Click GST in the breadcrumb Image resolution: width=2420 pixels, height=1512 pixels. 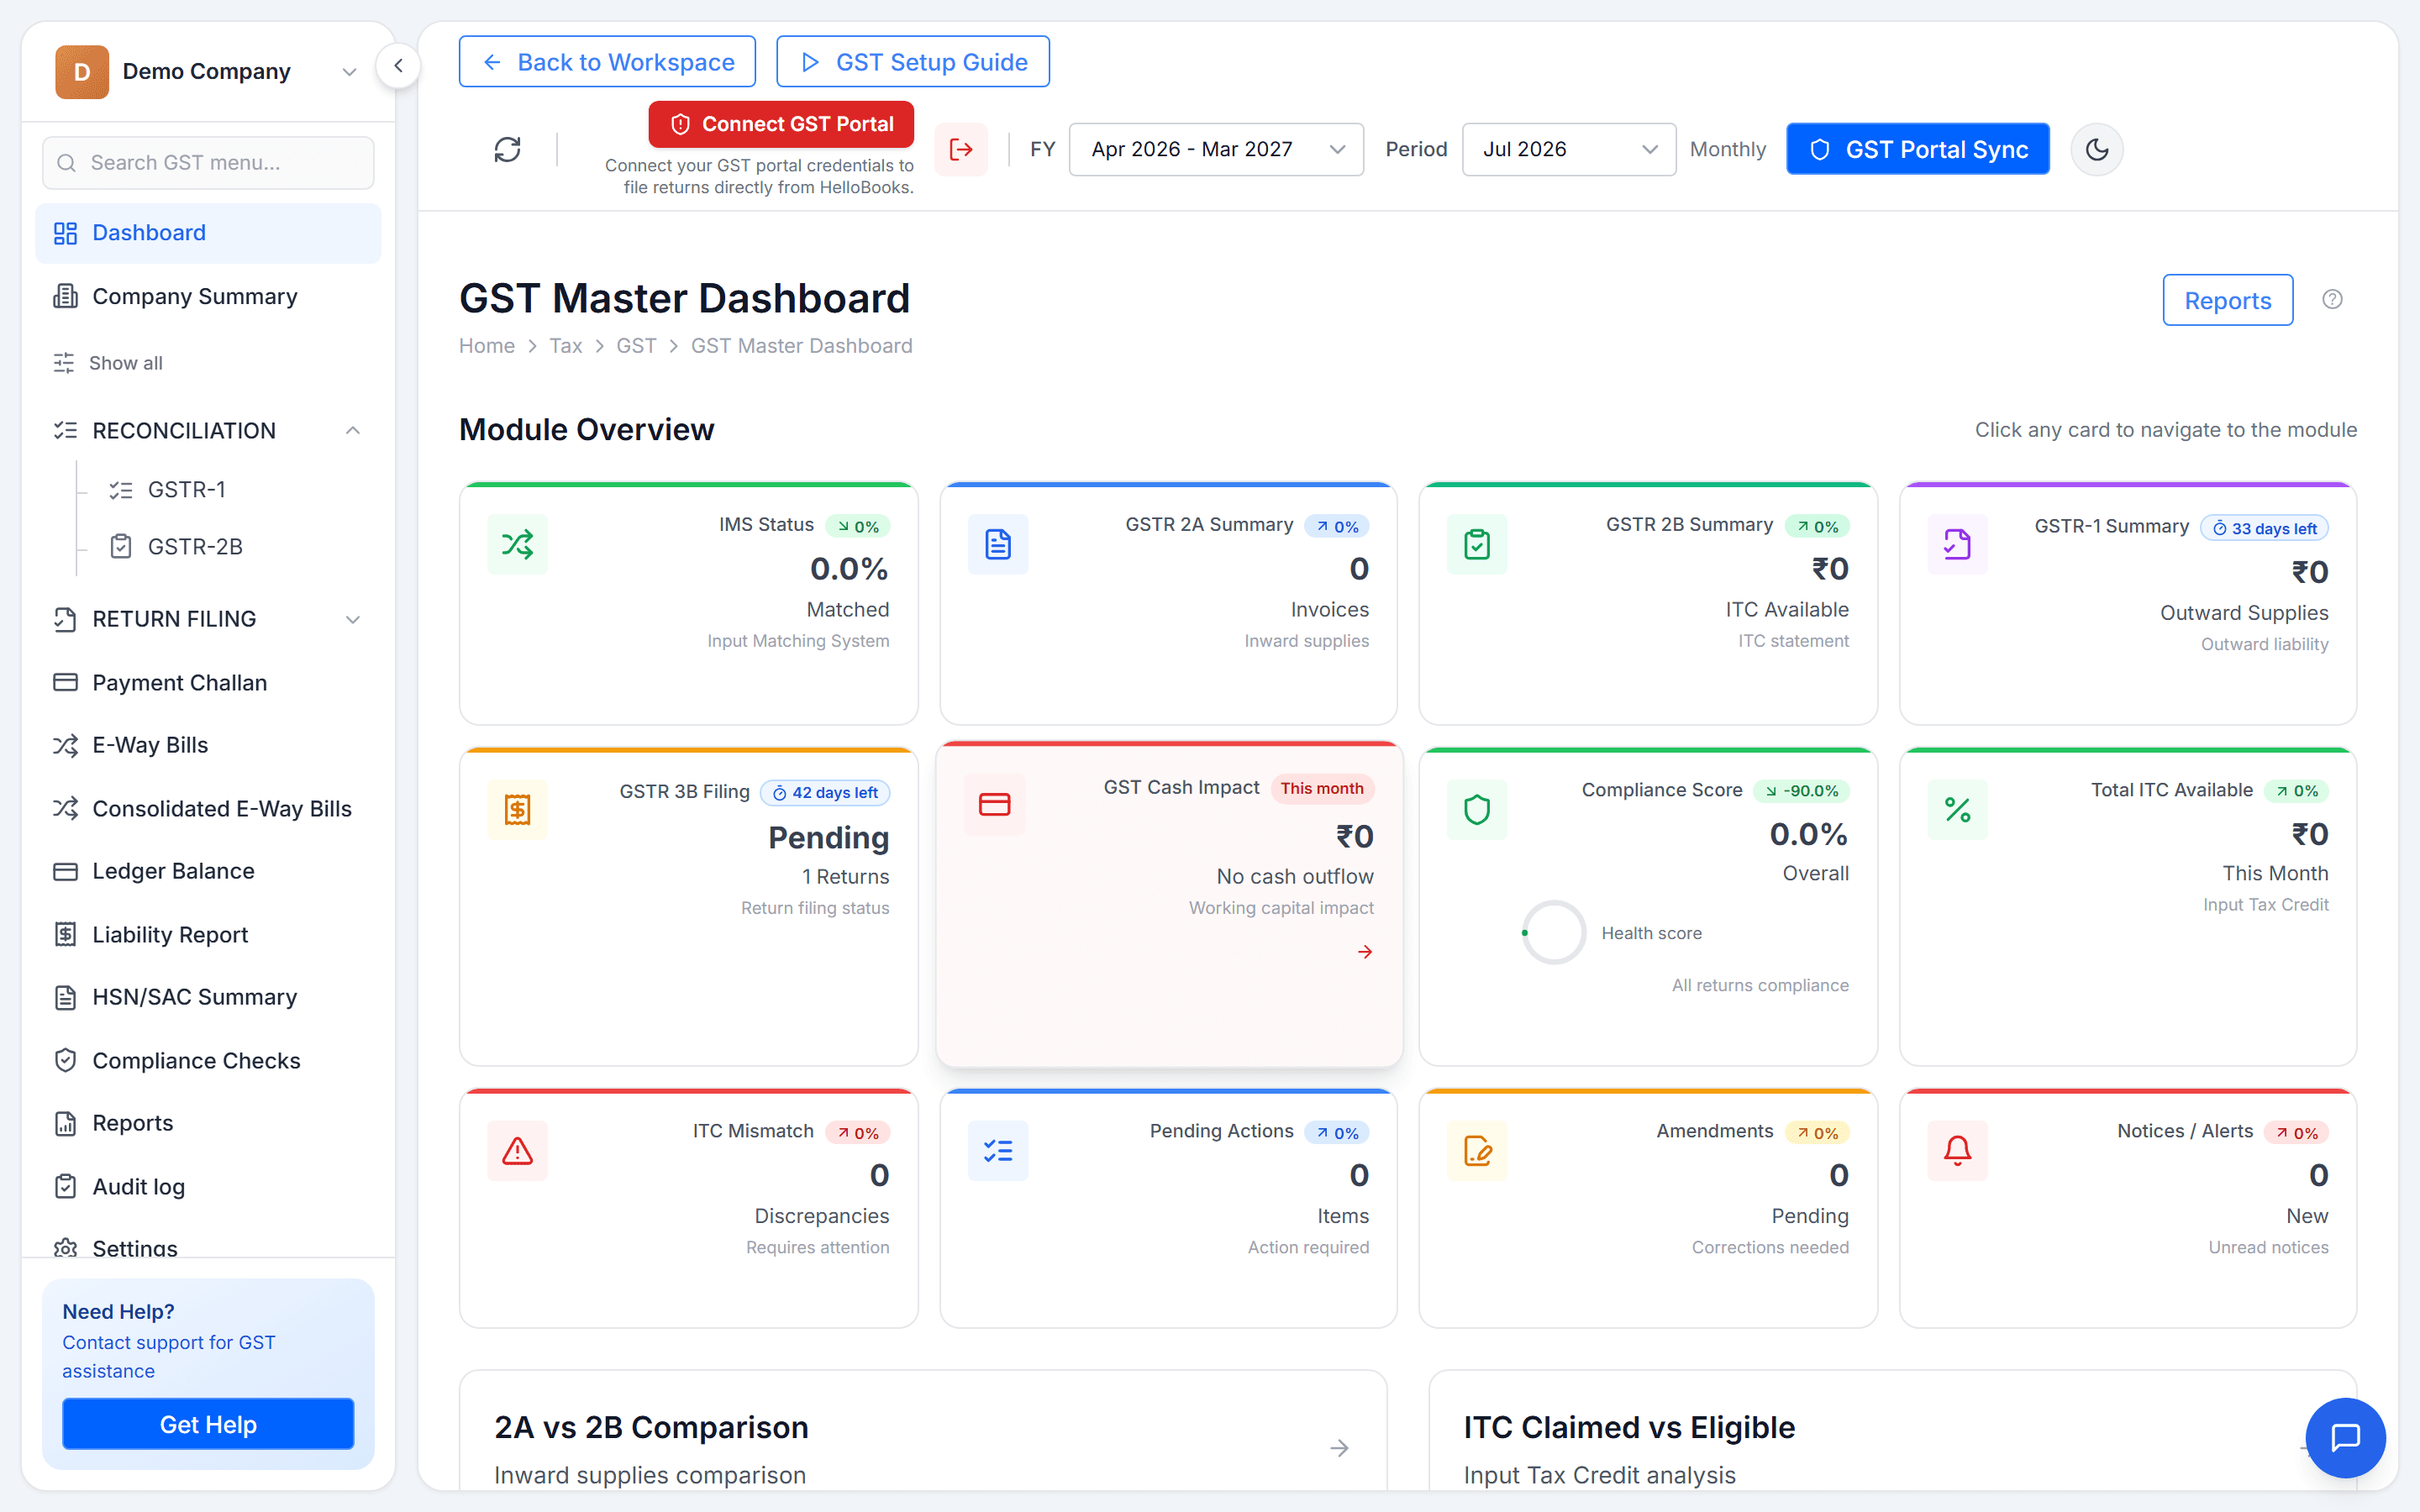point(636,346)
